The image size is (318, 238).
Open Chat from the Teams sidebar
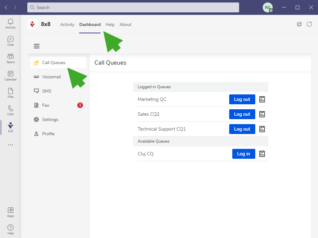[11, 41]
